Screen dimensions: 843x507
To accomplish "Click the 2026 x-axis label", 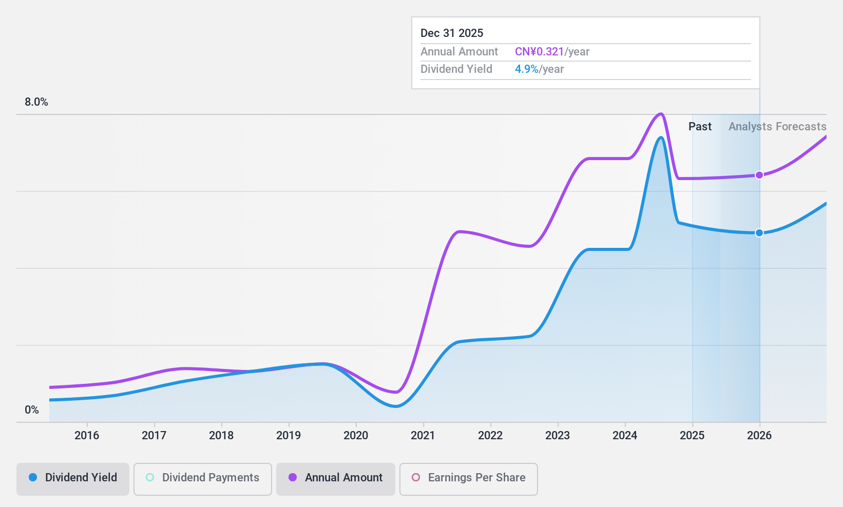I will pyautogui.click(x=759, y=436).
